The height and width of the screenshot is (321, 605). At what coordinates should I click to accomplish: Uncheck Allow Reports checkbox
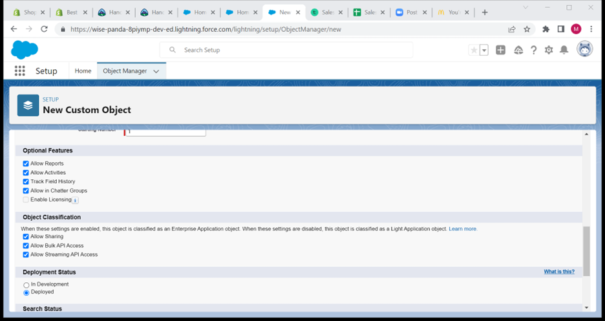pyautogui.click(x=26, y=164)
